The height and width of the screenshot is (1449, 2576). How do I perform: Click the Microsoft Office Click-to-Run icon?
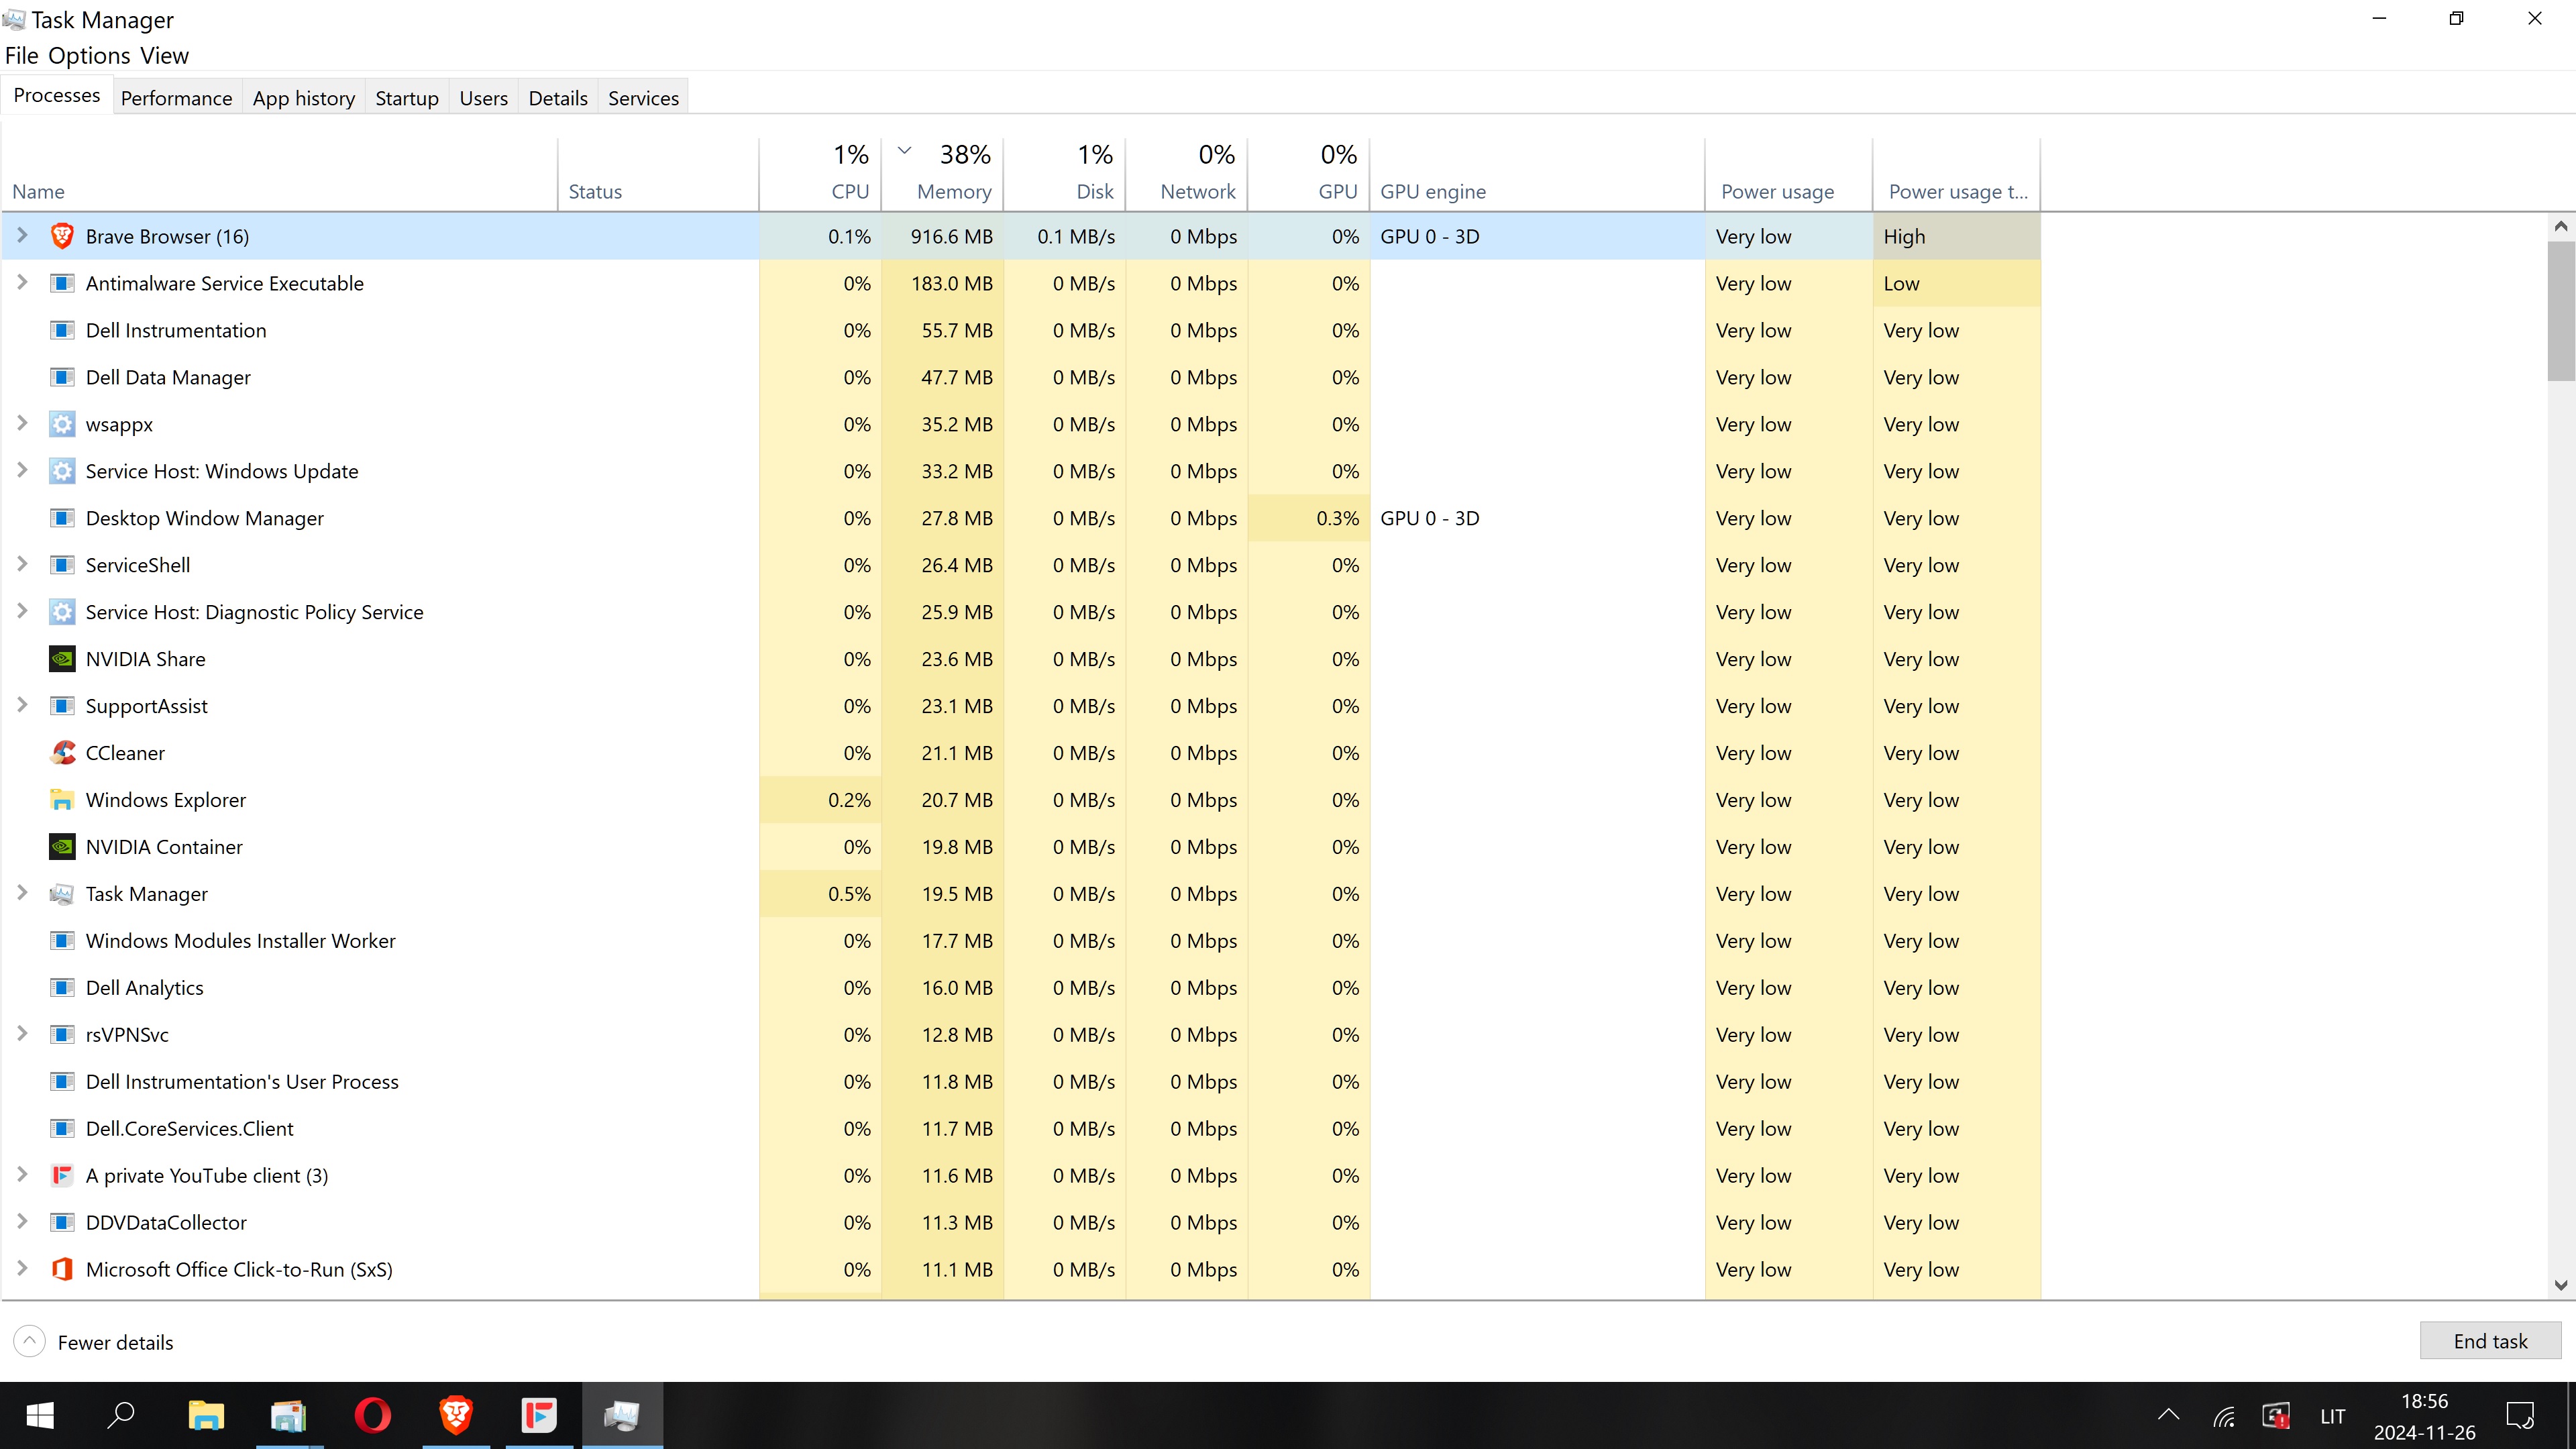pos(62,1269)
